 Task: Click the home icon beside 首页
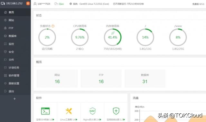(5, 12)
